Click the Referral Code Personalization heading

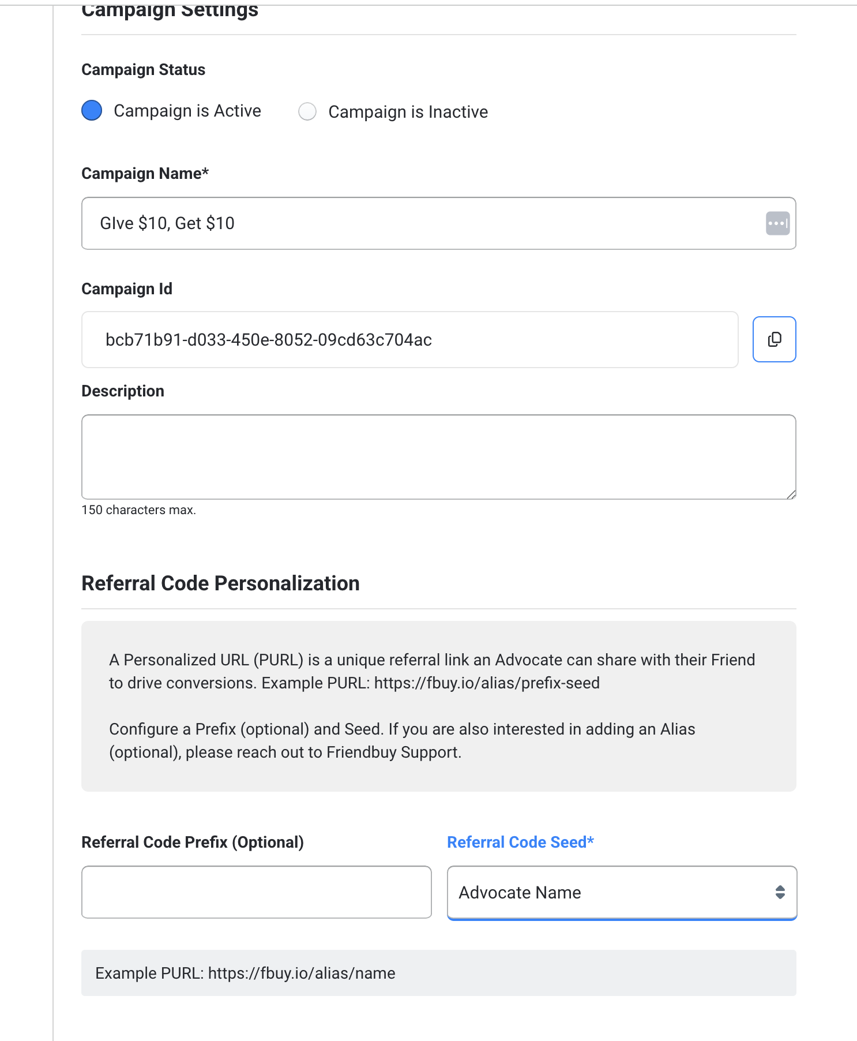click(x=220, y=583)
